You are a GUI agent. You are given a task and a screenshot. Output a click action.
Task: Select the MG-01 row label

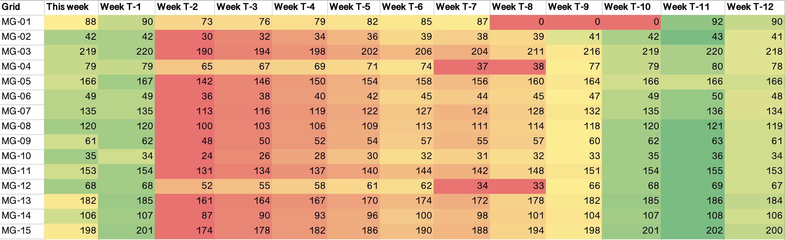tap(22, 22)
